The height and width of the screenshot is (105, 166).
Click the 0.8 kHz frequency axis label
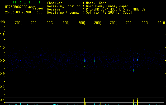(2, 74)
